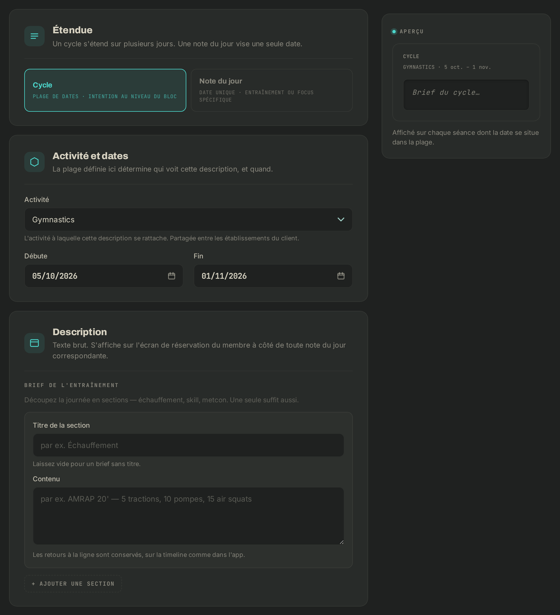The image size is (560, 615).
Task: Click the Contenu textarea resize handle
Action: point(342,542)
